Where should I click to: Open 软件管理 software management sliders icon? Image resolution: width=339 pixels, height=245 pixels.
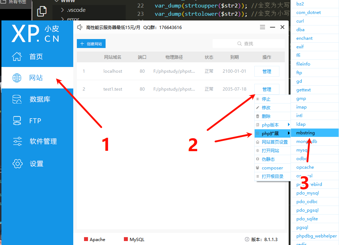(x=17, y=141)
